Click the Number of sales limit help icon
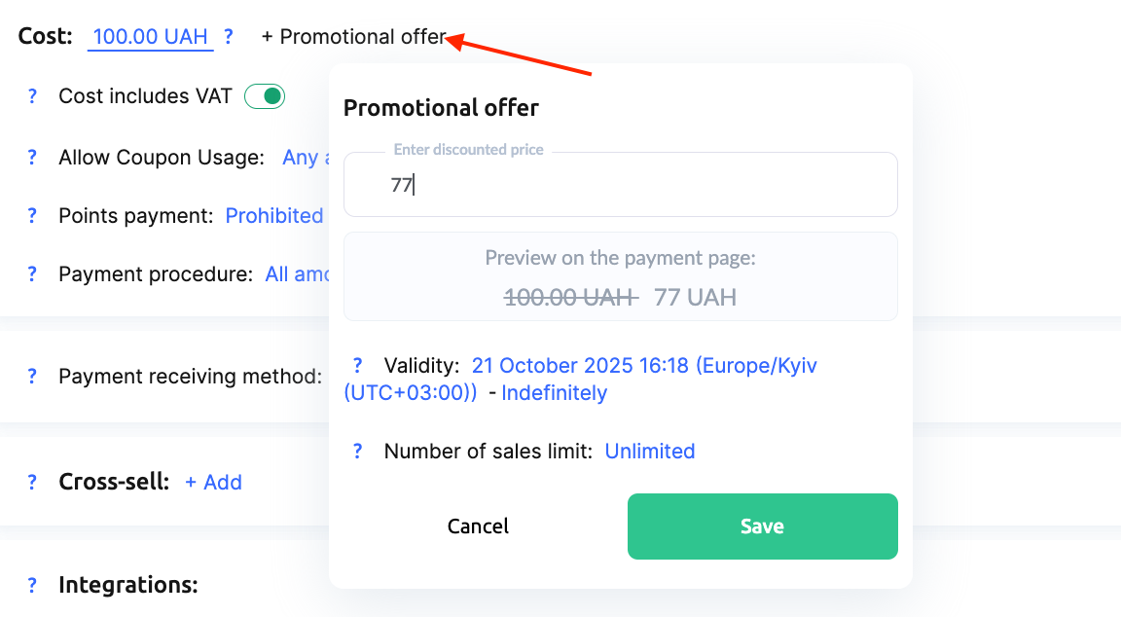This screenshot has width=1121, height=617. [358, 452]
